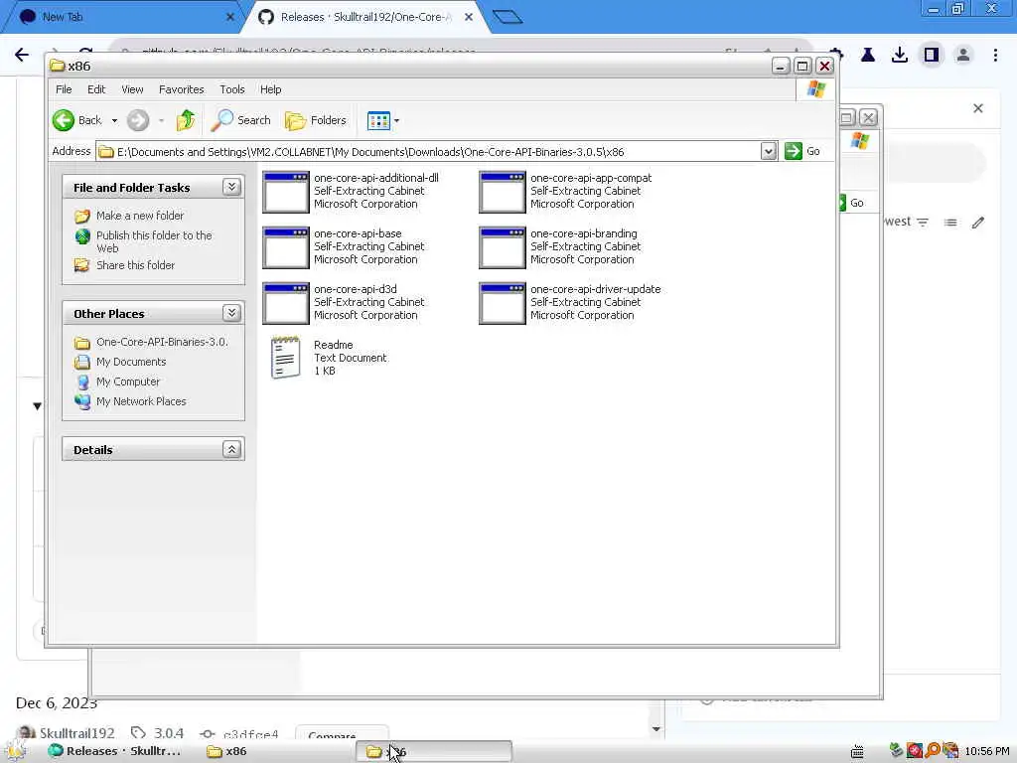Click the Dec 6, 2023 date text

(57, 702)
